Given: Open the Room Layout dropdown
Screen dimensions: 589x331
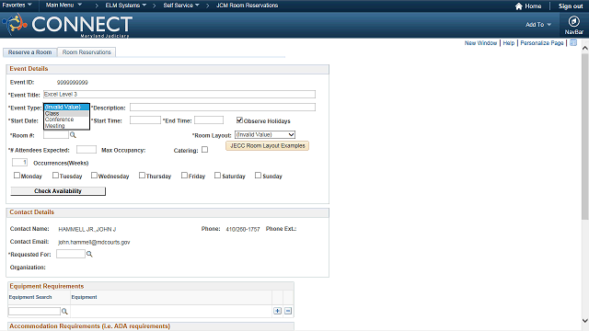Looking at the screenshot, I should (x=265, y=135).
